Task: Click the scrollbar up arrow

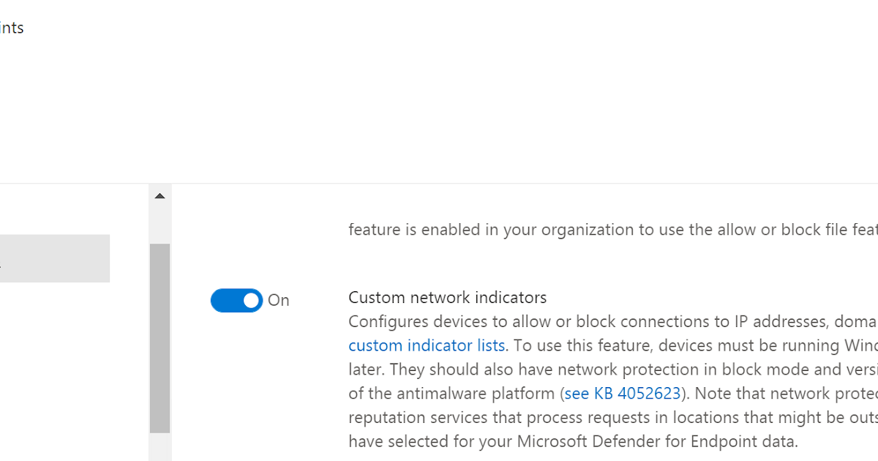Action: [x=159, y=195]
